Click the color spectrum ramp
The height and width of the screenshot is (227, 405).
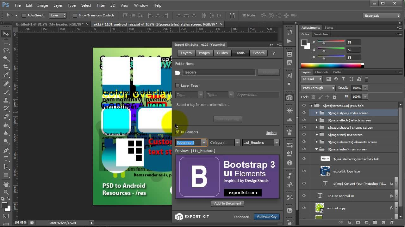point(332,65)
